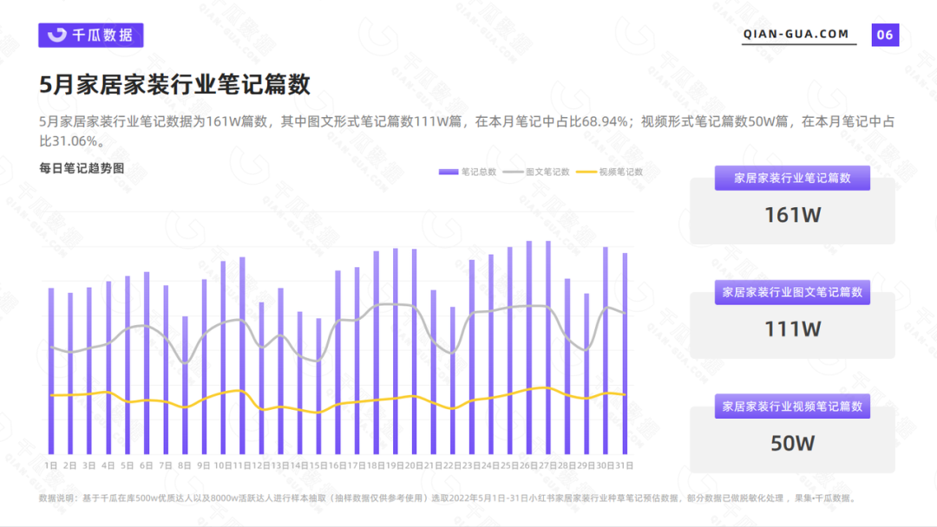Click the 111W image-text notes value

792,329
